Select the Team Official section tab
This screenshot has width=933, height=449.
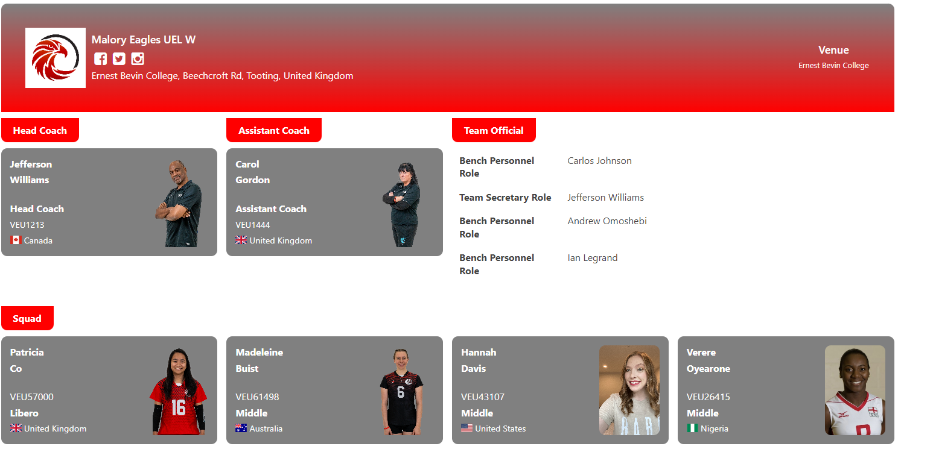[494, 130]
